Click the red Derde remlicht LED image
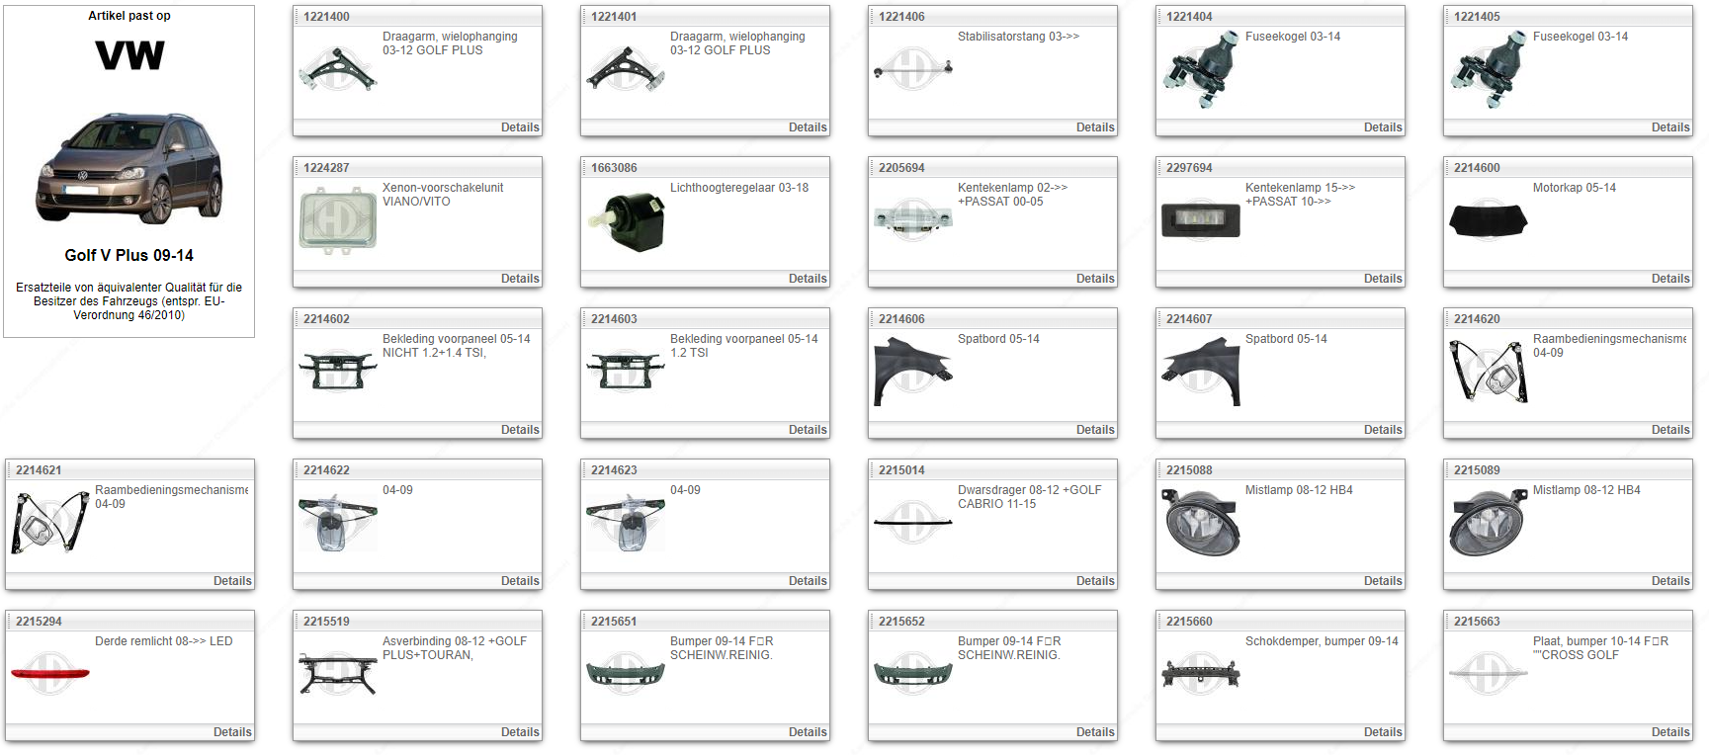This screenshot has width=1709, height=755. 49,674
